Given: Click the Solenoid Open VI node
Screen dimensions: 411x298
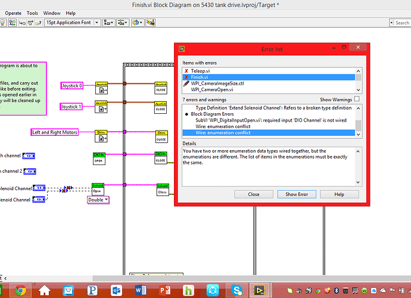Looking at the screenshot, I should coord(98,189).
